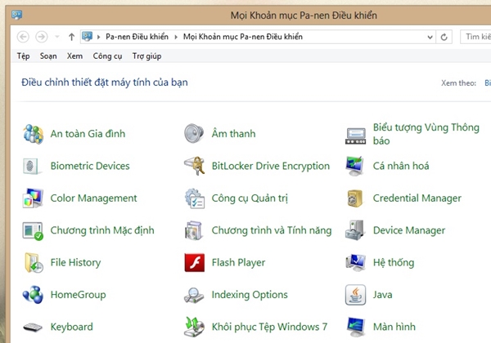Open the Chương trình và Tính năng link
The height and width of the screenshot is (343, 491).
point(272,230)
